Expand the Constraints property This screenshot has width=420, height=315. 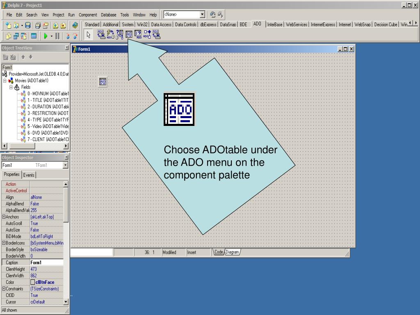(x=4, y=288)
